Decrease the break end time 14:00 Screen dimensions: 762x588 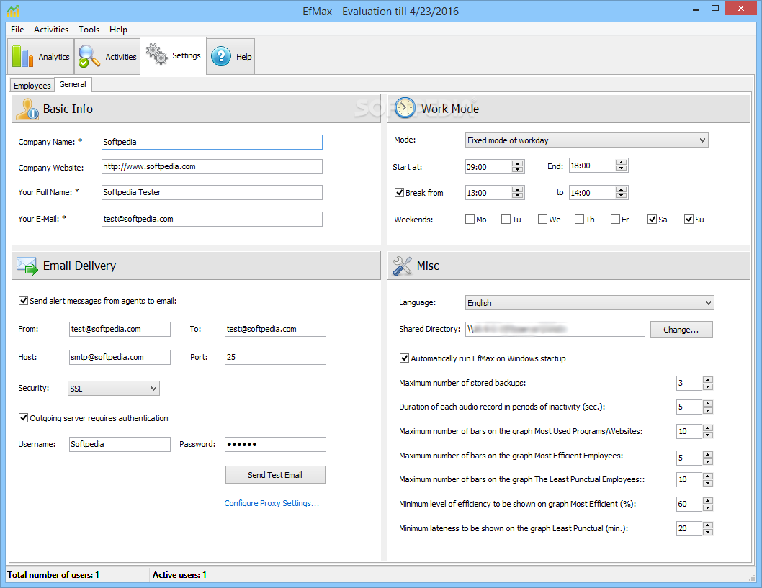pyautogui.click(x=621, y=196)
